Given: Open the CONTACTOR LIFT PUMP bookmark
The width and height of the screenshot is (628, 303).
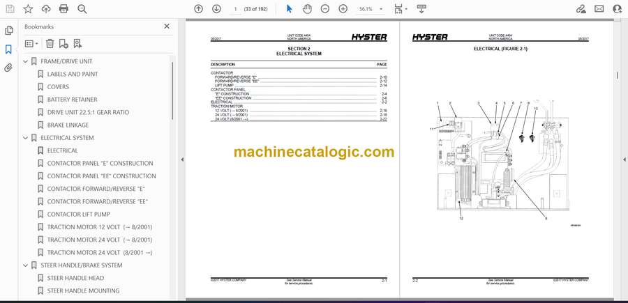Looking at the screenshot, I should 78,215.
